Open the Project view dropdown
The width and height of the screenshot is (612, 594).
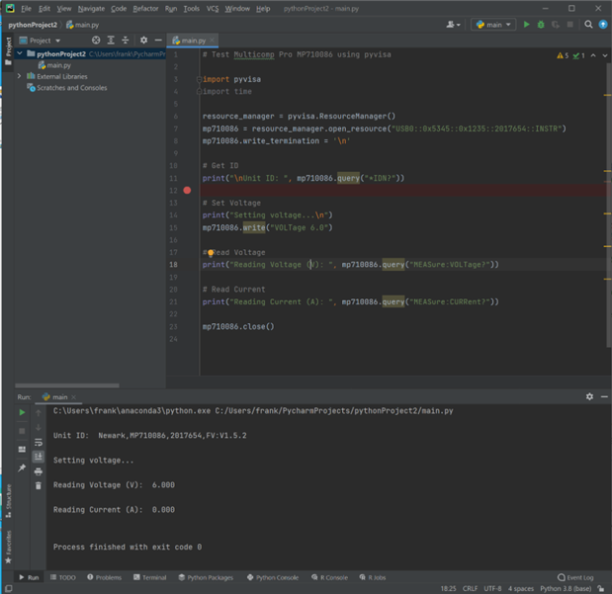pyautogui.click(x=44, y=41)
